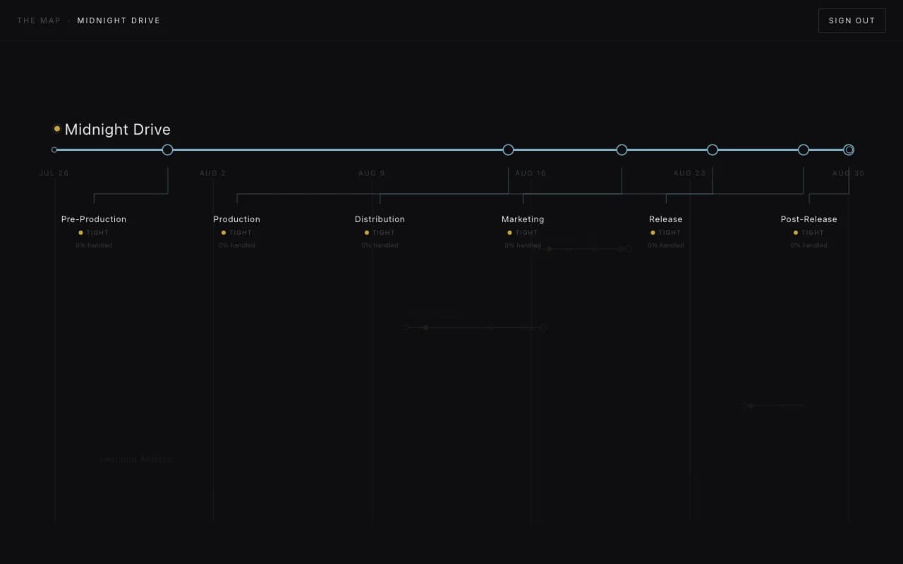Click "0% handled" under Distribution
The height and width of the screenshot is (564, 903).
[x=380, y=245]
